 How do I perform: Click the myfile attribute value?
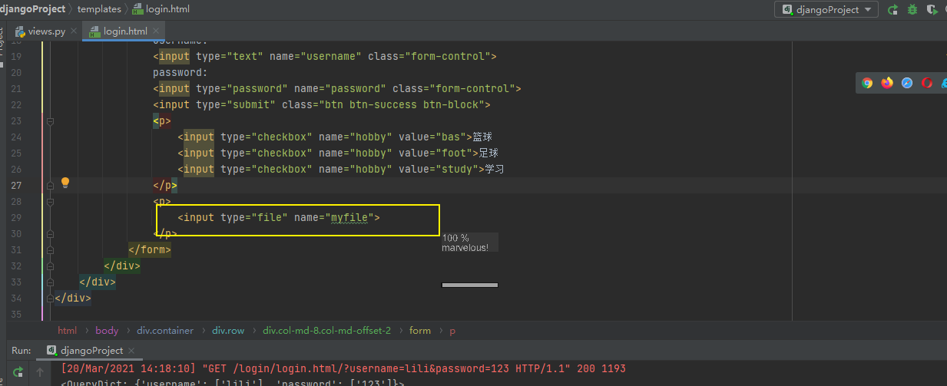pyautogui.click(x=349, y=218)
